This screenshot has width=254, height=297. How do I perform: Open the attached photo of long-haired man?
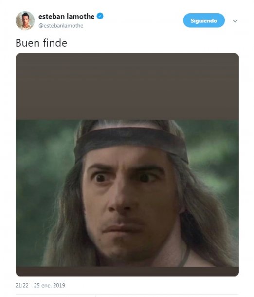pyautogui.click(x=127, y=193)
